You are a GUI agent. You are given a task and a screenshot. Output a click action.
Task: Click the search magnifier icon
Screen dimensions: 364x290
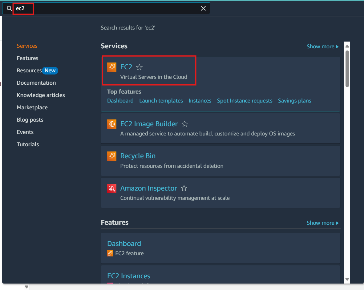click(9, 8)
